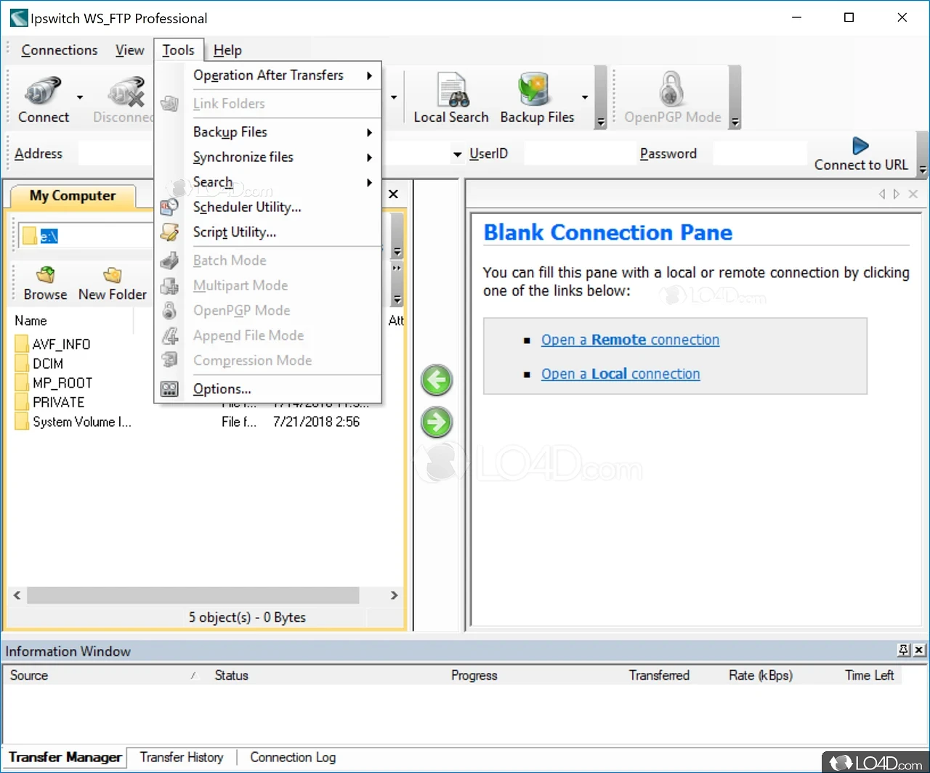
Task: Click the Connect toolbar icon
Action: click(x=43, y=91)
